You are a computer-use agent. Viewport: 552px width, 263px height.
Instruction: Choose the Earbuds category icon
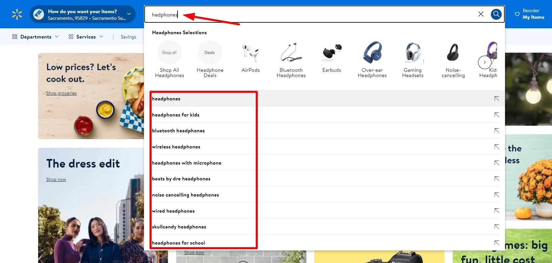pos(331,53)
